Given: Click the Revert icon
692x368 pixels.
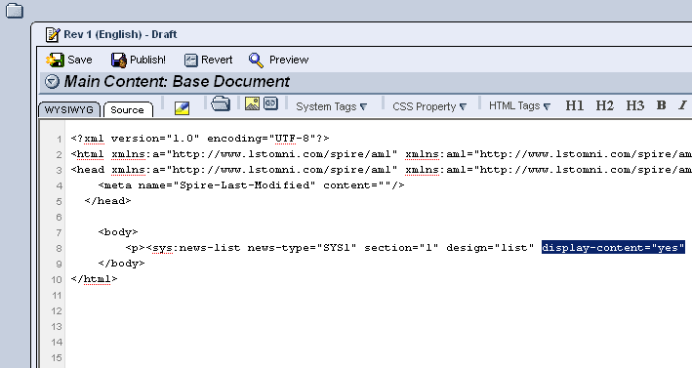Looking at the screenshot, I should (190, 60).
